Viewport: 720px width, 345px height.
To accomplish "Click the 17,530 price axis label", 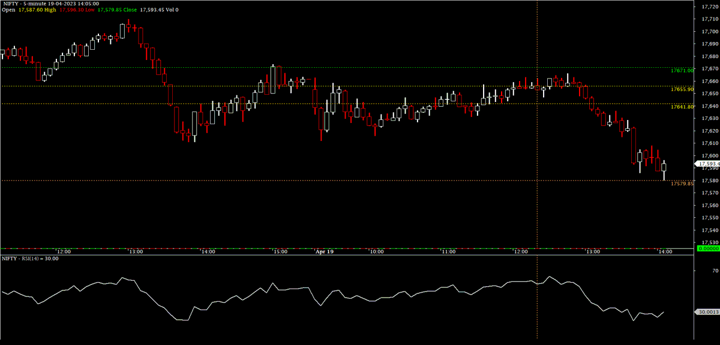I will tap(709, 242).
